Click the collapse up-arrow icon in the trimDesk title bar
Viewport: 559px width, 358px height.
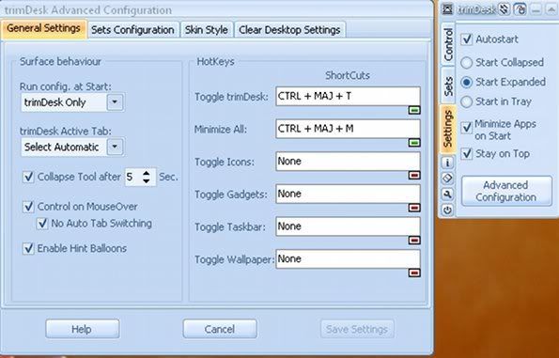[551, 9]
